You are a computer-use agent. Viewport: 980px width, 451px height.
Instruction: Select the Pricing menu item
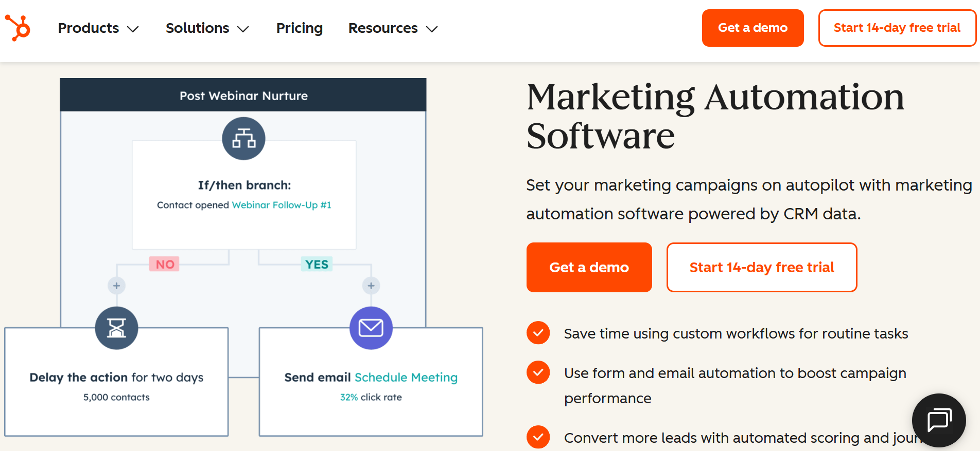tap(299, 28)
